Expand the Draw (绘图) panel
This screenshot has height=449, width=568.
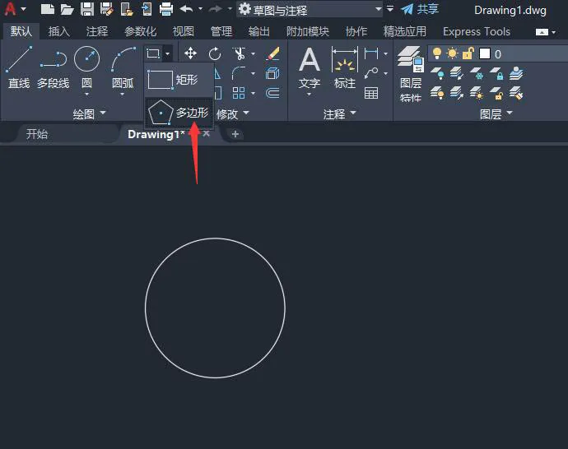89,113
